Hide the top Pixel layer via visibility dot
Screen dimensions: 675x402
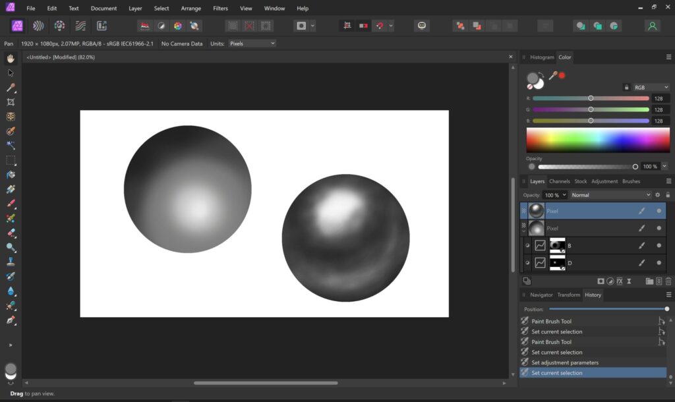coord(659,211)
